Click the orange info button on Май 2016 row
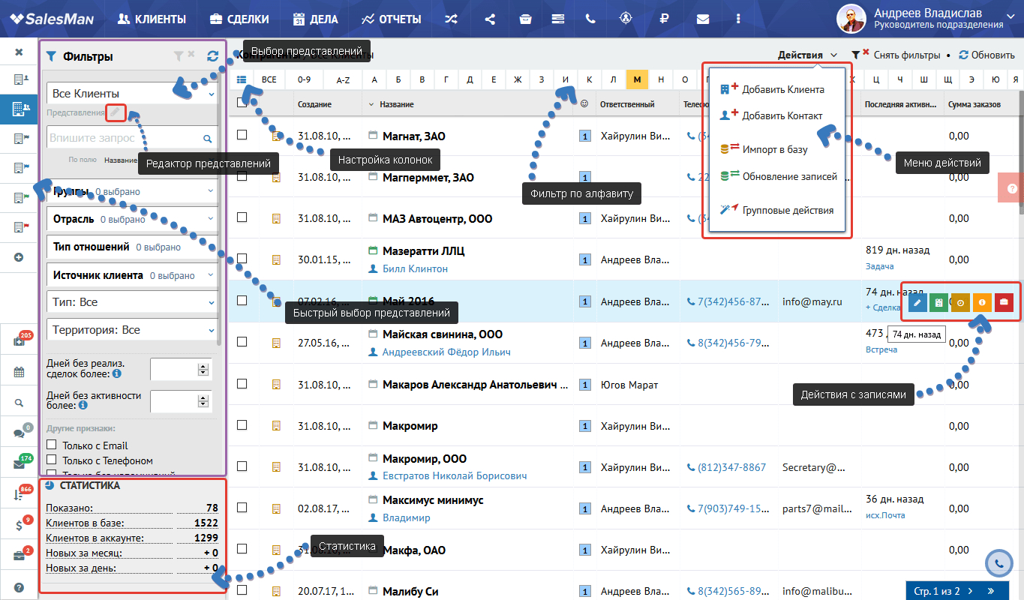Image resolution: width=1024 pixels, height=600 pixels. point(982,302)
